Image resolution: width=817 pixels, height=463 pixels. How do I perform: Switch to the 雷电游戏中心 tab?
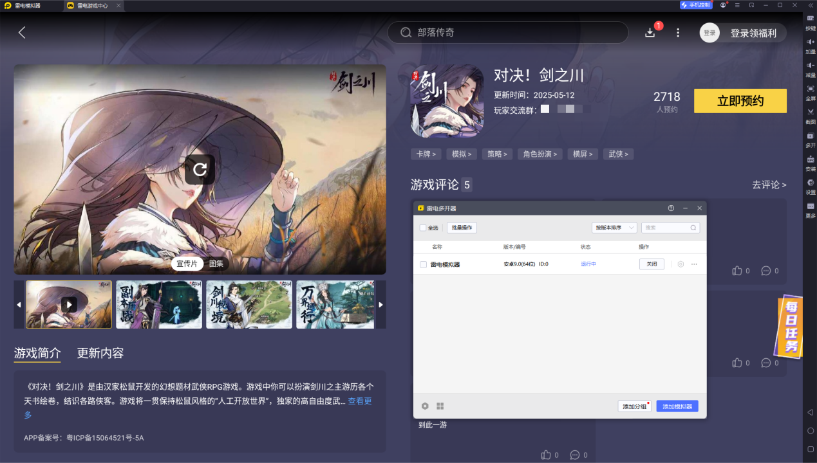[94, 5]
